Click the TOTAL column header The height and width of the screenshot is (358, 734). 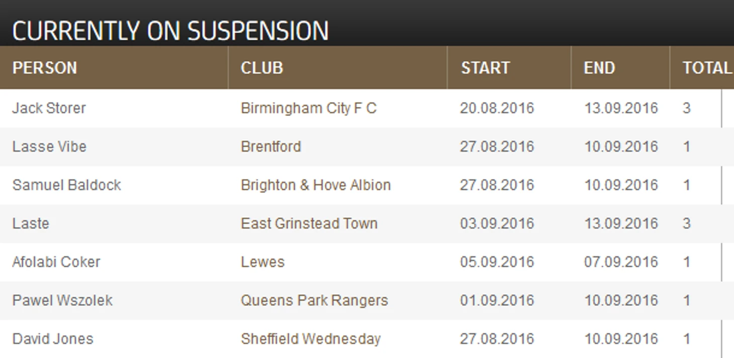pyautogui.click(x=706, y=68)
